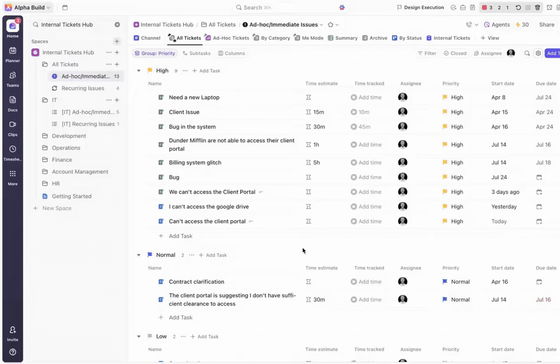This screenshot has width=560, height=364.
Task: Click the red stop recording button
Action: click(484, 8)
